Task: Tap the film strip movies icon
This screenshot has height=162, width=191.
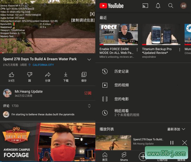Action: click(x=105, y=99)
